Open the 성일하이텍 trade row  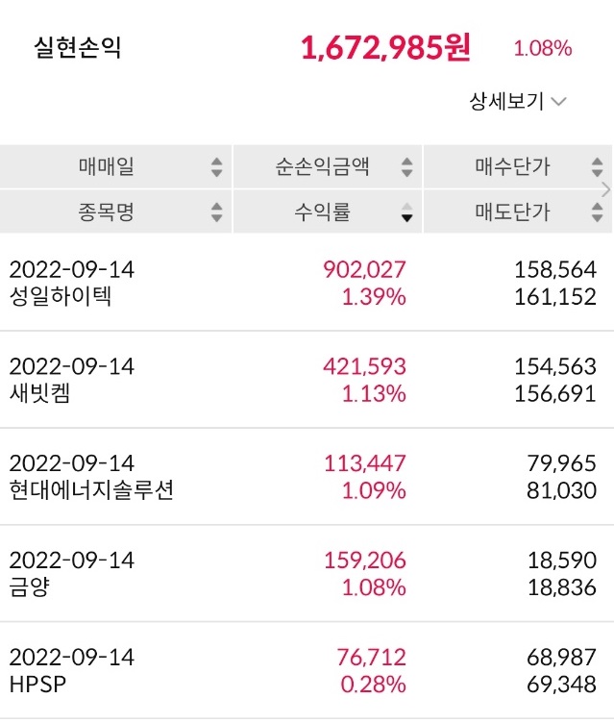307,283
